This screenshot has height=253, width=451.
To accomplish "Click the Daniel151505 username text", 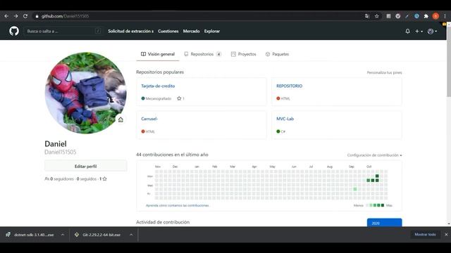I will (61, 152).
